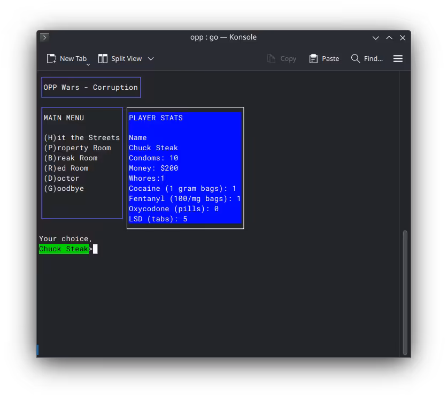The height and width of the screenshot is (401, 448).
Task: Click the terminal icon in the title bar
Action: coord(44,37)
